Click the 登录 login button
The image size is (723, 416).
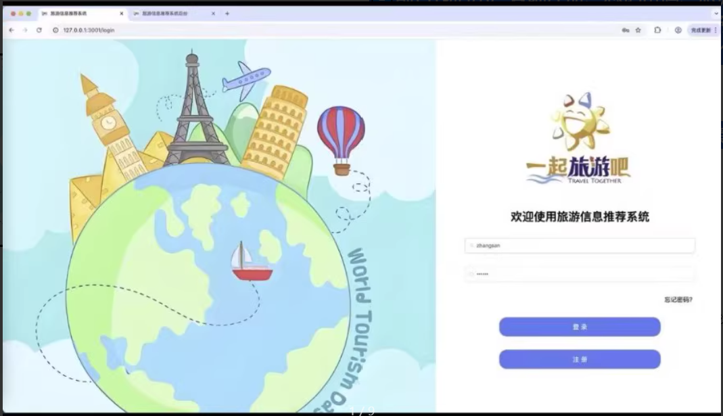tap(580, 327)
